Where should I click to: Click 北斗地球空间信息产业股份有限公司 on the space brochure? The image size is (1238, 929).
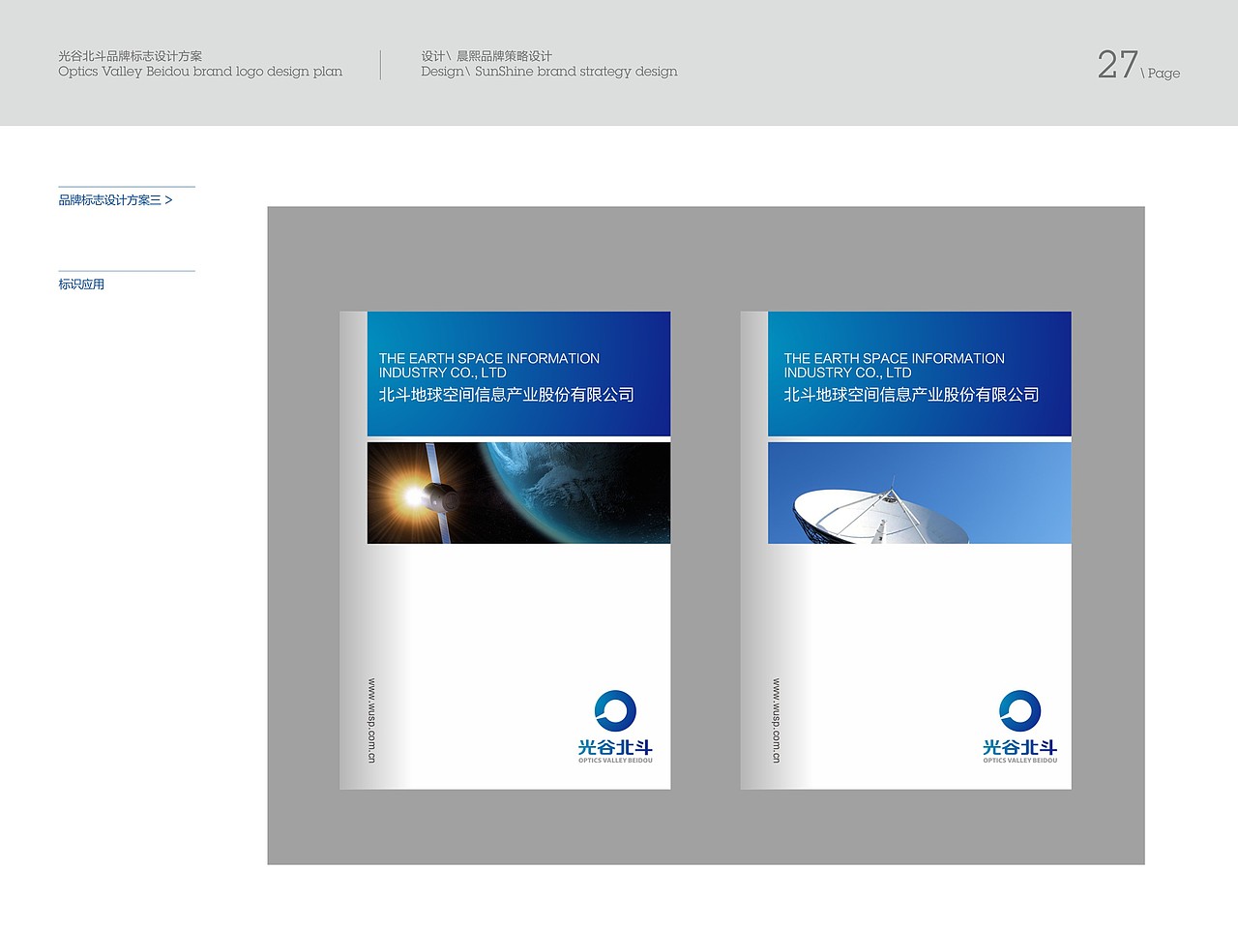click(507, 395)
